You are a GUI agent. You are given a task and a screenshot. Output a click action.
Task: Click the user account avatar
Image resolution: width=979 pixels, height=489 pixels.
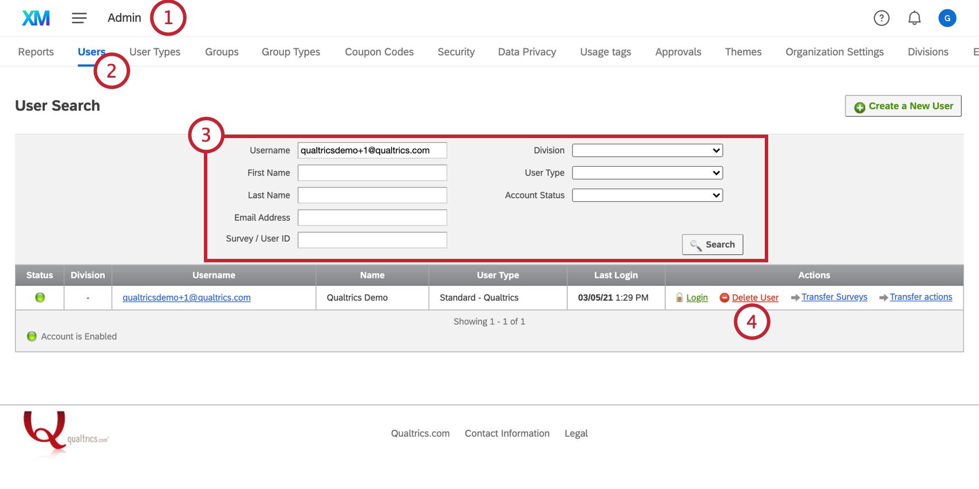(947, 18)
